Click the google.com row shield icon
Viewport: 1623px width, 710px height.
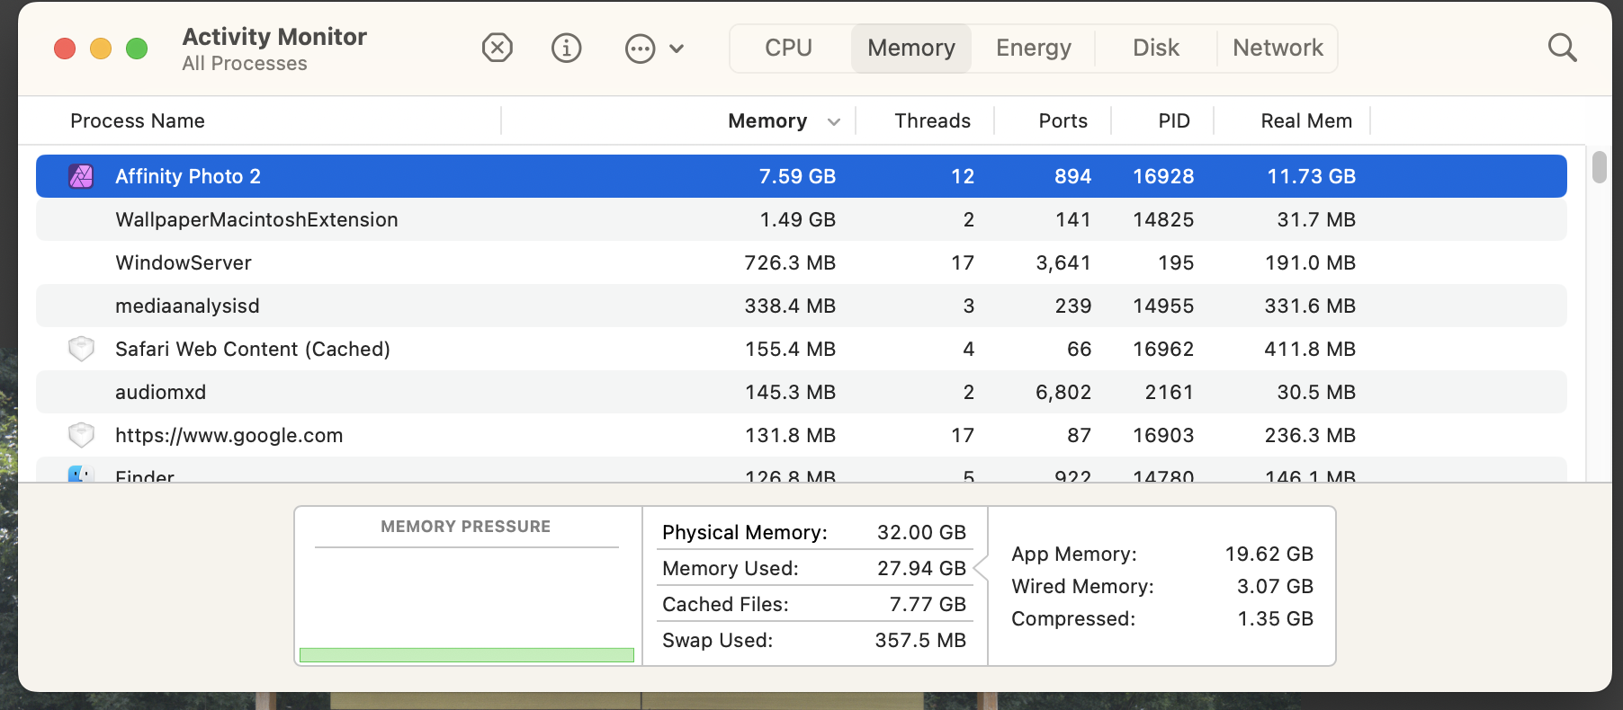(81, 435)
